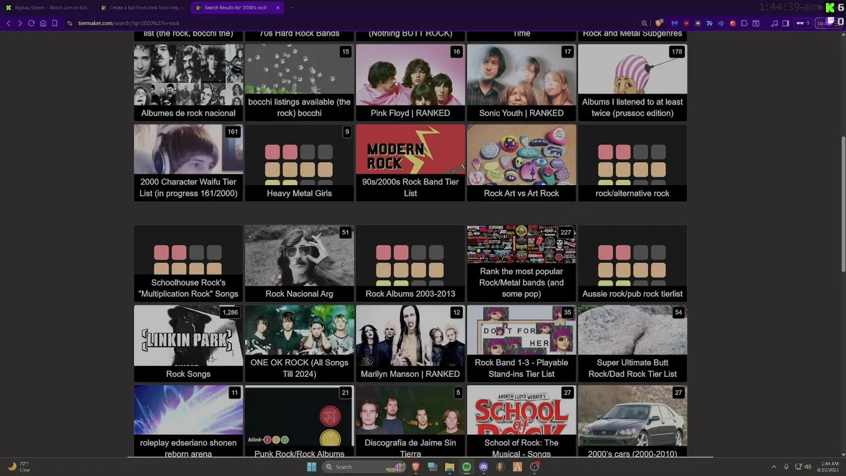846x476 pixels.
Task: Open rock/alternative rock tier list
Action: (633, 163)
